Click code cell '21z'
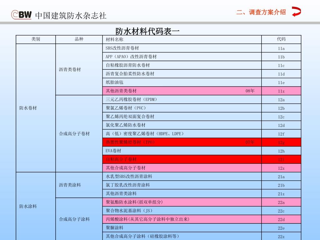The width and height of the screenshot is (320, 240). click(281, 193)
